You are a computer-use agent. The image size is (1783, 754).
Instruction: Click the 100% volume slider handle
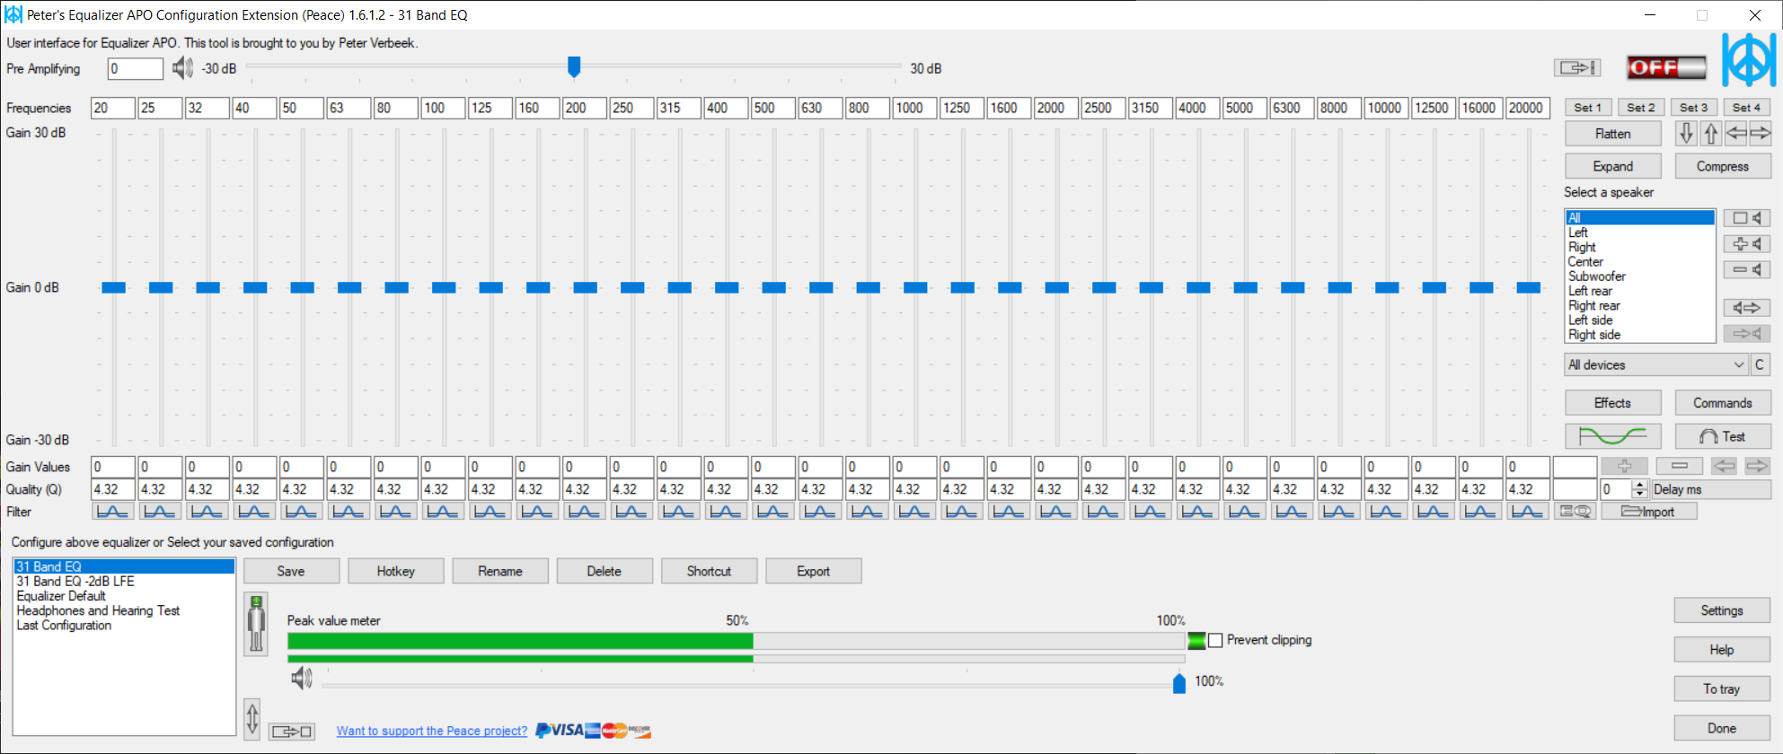(1179, 682)
